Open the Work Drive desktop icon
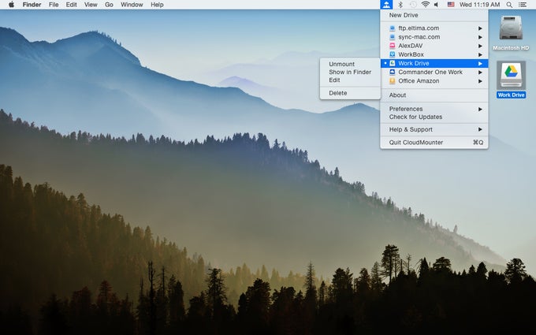This screenshot has height=335, width=536. click(511, 76)
